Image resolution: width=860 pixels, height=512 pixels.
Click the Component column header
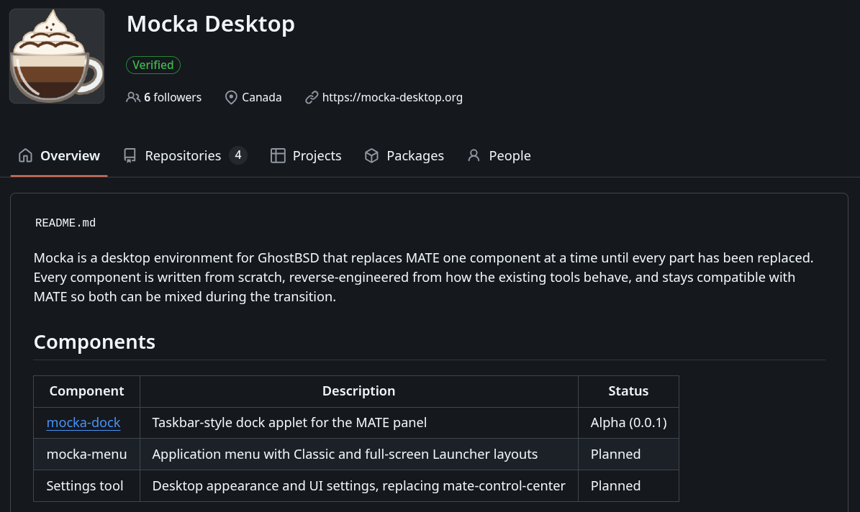point(86,391)
